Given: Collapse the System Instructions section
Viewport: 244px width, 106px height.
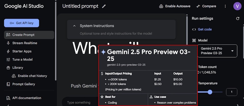Looking at the screenshot, I should [x=74, y=26].
